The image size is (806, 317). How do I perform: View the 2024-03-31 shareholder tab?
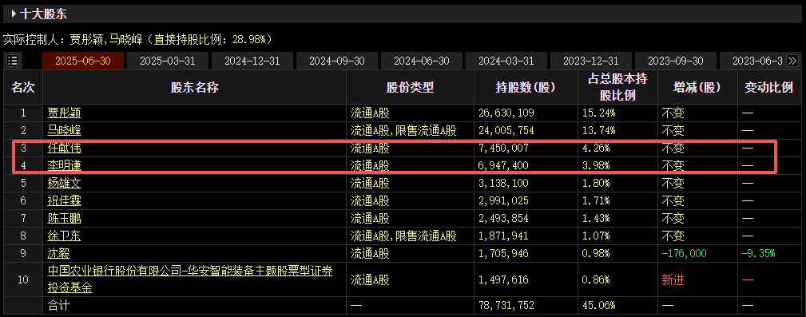(x=506, y=61)
